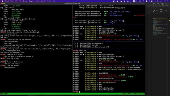Click the '(_start)' stack entry
This screenshot has width=170, height=96.
point(100,81)
